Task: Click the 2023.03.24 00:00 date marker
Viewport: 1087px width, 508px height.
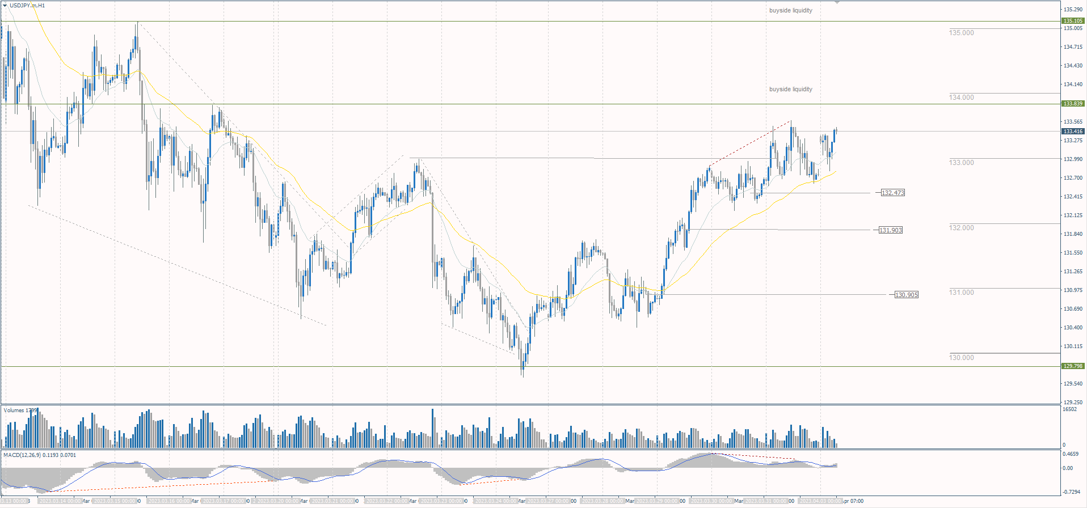Action: click(496, 501)
